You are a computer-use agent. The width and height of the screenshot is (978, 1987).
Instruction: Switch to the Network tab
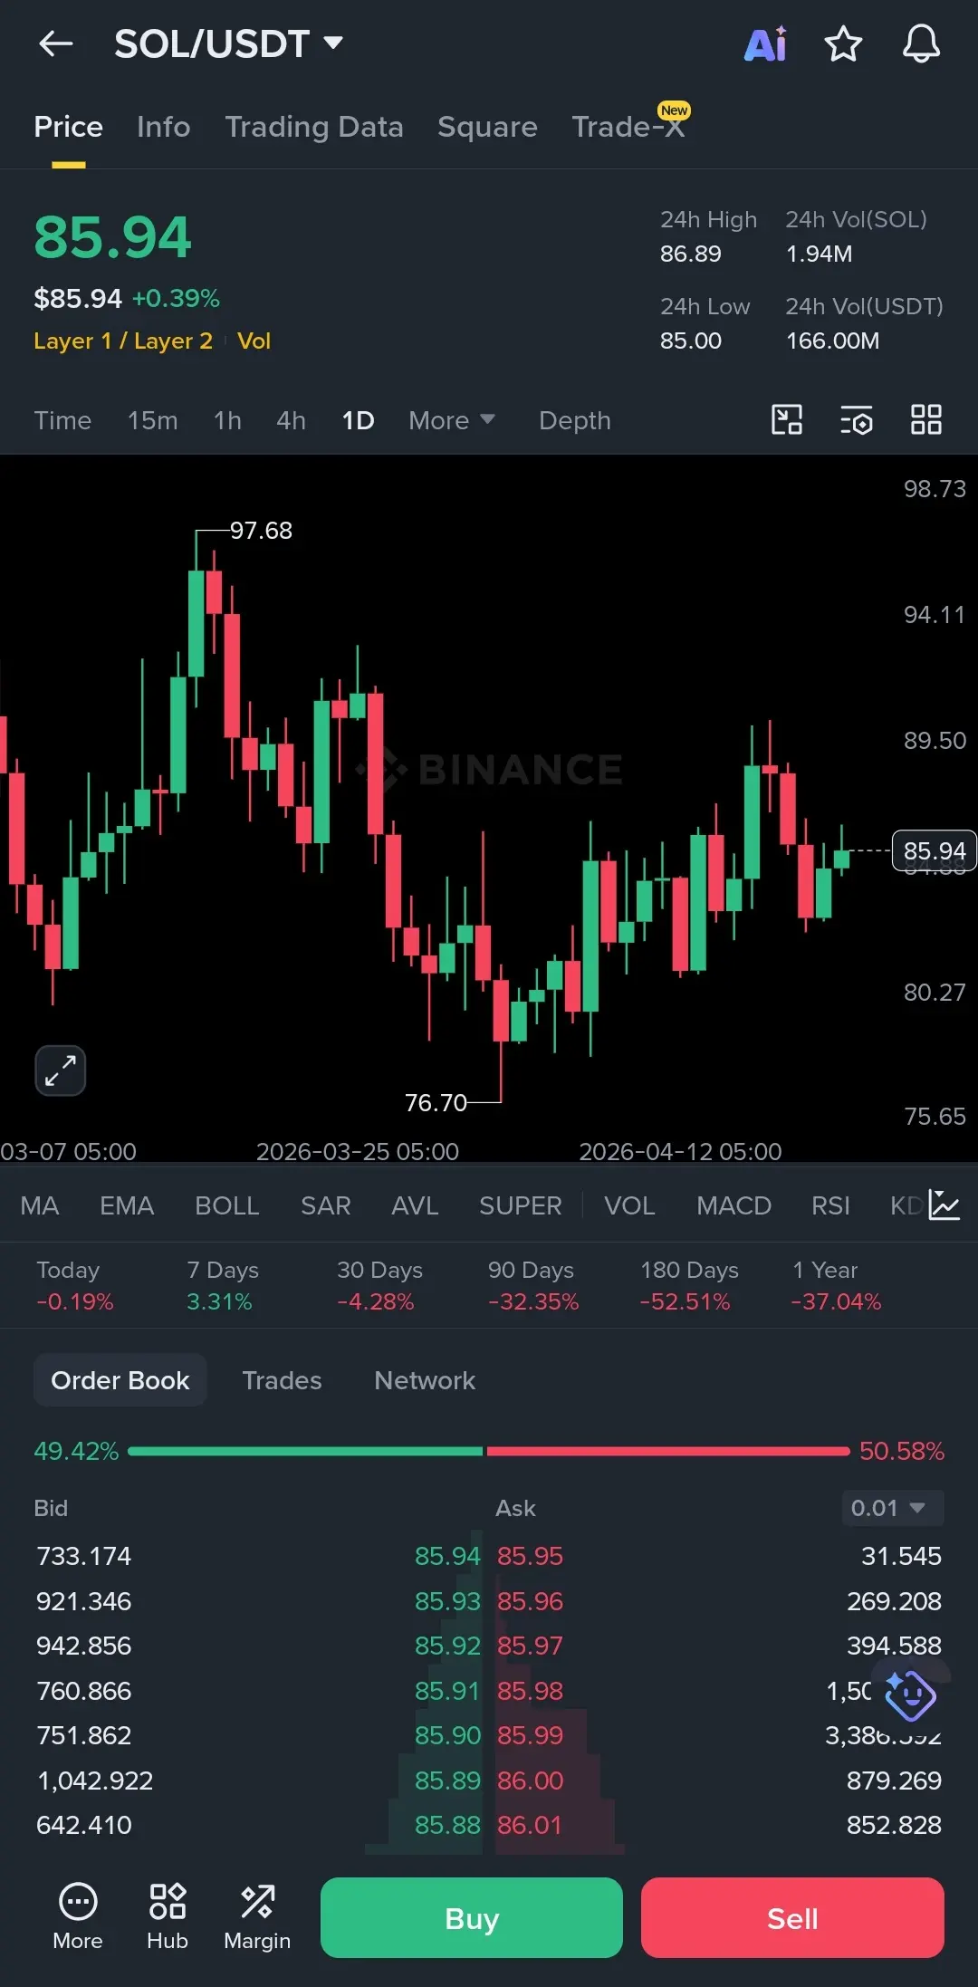[x=425, y=1380]
